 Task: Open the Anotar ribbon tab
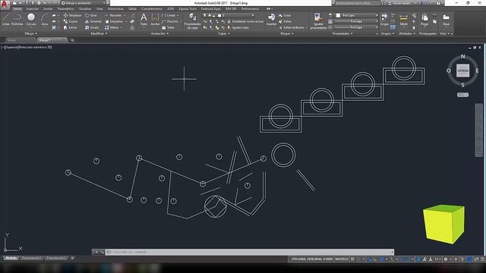tap(48, 9)
